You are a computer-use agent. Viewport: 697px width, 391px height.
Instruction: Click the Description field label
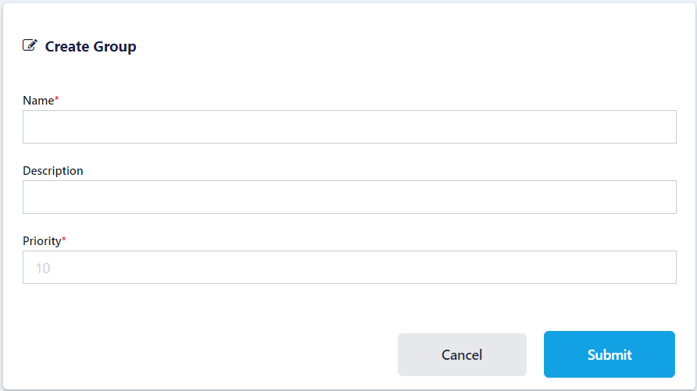tap(52, 171)
